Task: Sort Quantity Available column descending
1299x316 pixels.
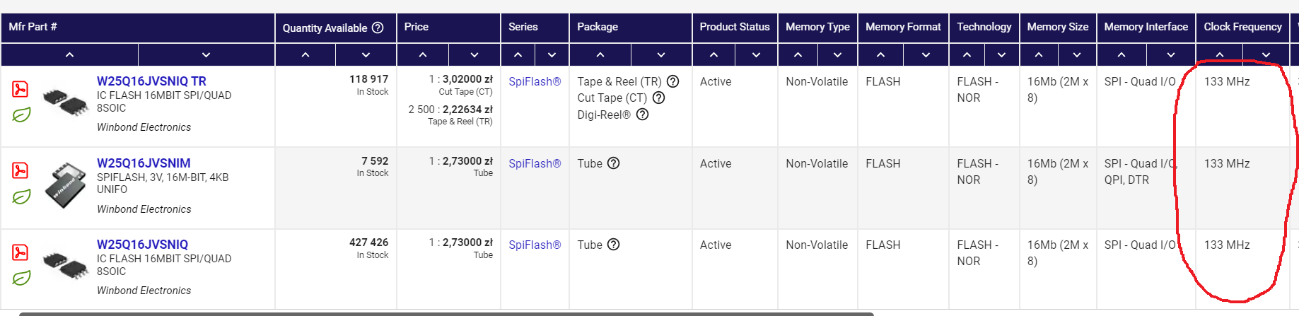Action: tap(366, 54)
